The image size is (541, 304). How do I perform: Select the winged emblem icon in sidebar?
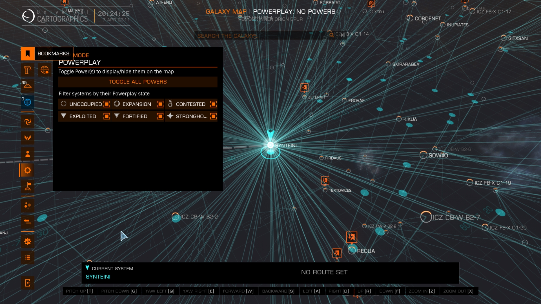point(28,138)
